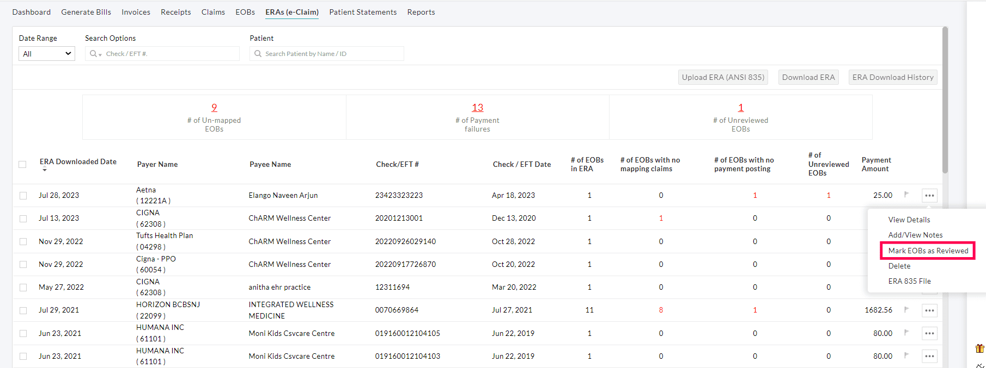Screen dimensions: 986x368
Task: Click the gift icon at right edge
Action: (979, 348)
